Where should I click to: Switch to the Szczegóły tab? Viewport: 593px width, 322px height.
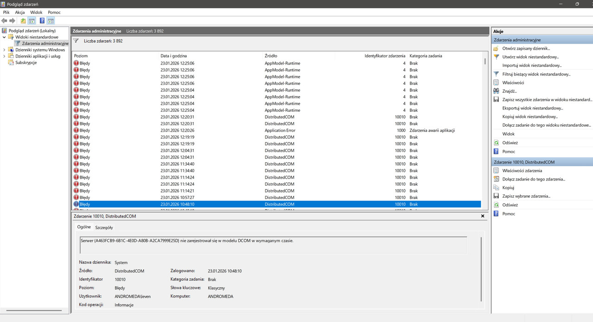[104, 227]
